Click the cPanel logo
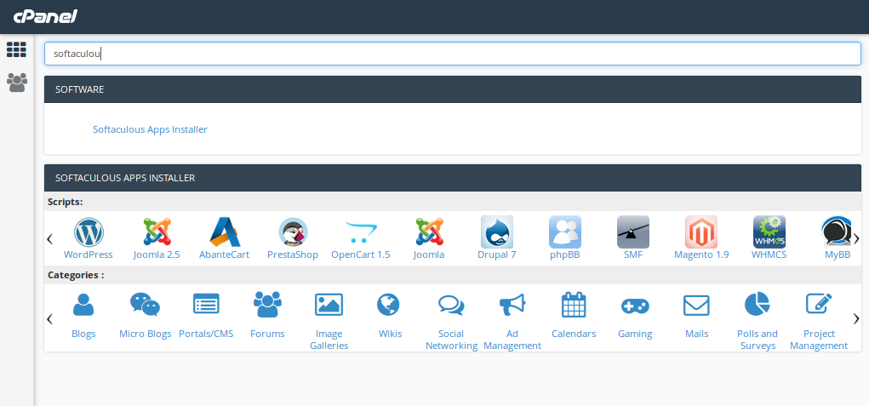The width and height of the screenshot is (869, 406). (x=45, y=16)
